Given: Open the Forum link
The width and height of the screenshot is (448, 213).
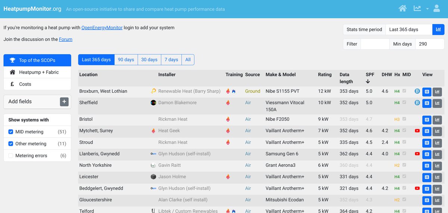Looking at the screenshot, I should (66, 39).
